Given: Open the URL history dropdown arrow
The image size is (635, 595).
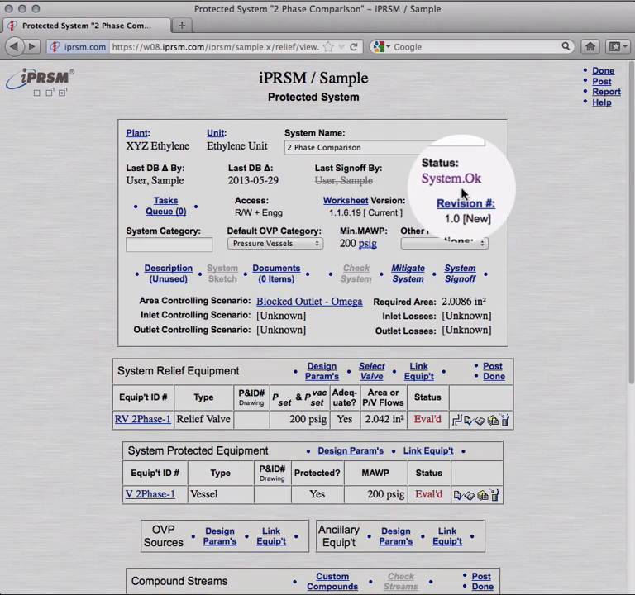Looking at the screenshot, I should (x=341, y=47).
